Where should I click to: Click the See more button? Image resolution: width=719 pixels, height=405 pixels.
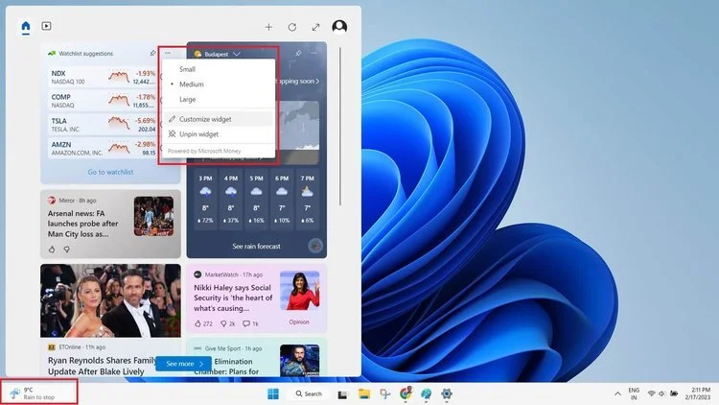[183, 364]
